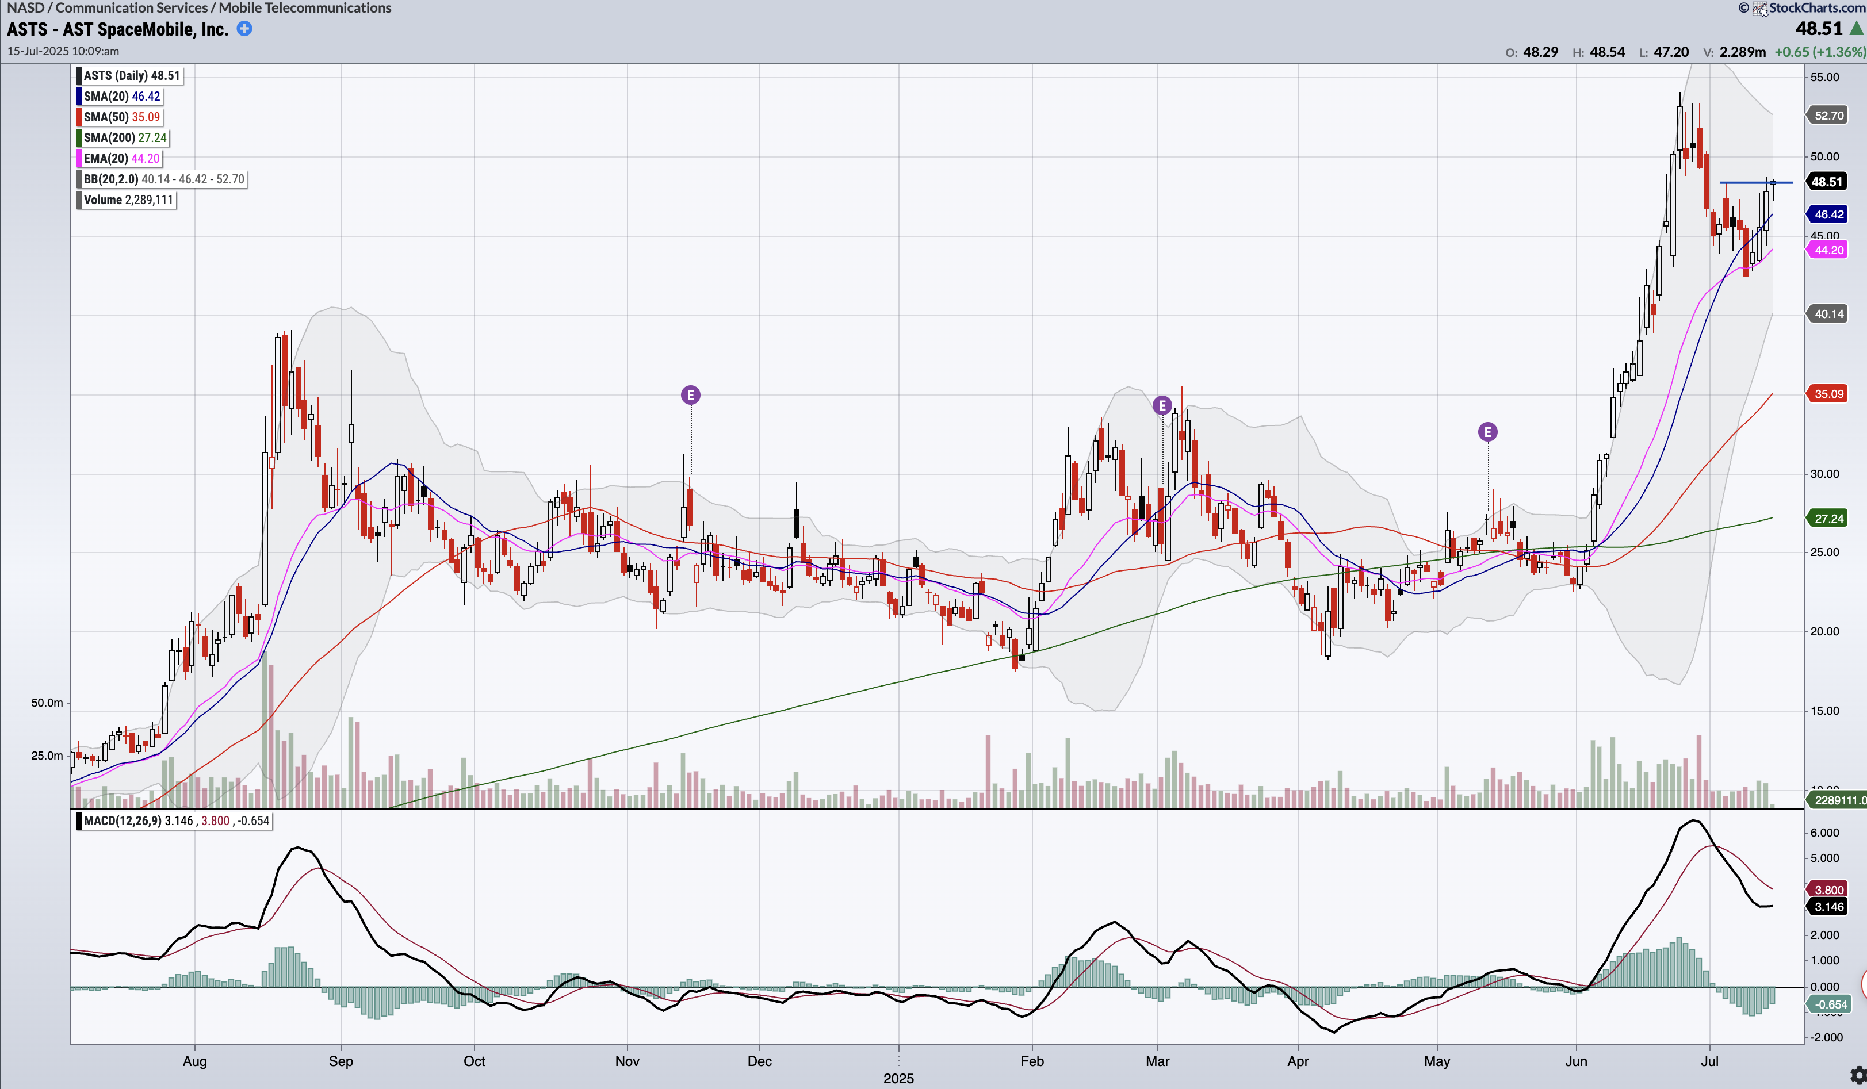1867x1089 pixels.
Task: Click the Jul label on time axis
Action: [1709, 1061]
